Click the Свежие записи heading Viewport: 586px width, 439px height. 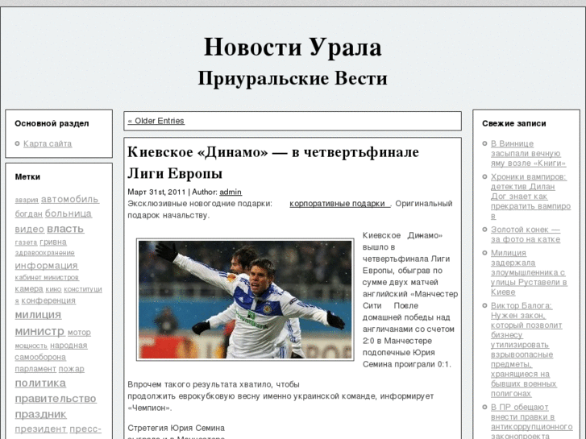click(x=514, y=124)
